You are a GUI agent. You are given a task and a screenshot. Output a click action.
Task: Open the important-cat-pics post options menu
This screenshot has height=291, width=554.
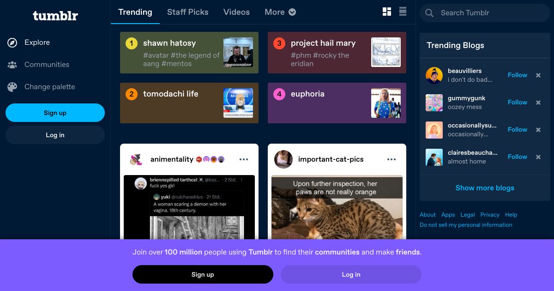click(x=391, y=159)
